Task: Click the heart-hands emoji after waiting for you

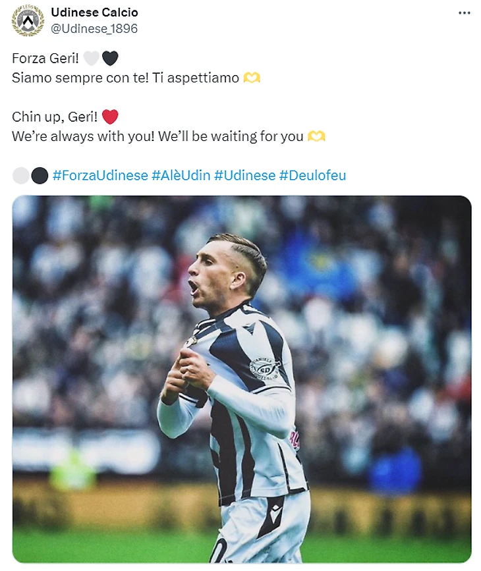Action: [x=317, y=137]
